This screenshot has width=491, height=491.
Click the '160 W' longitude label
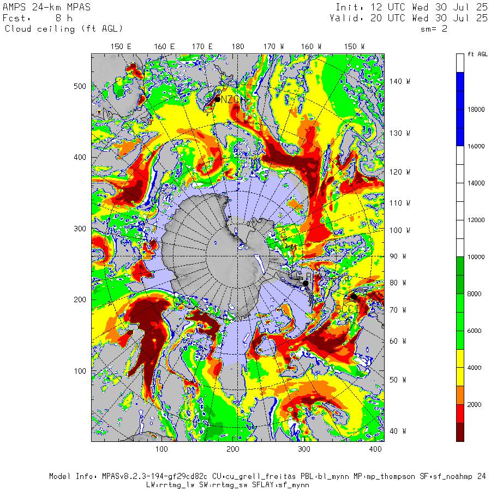pyautogui.click(x=312, y=46)
